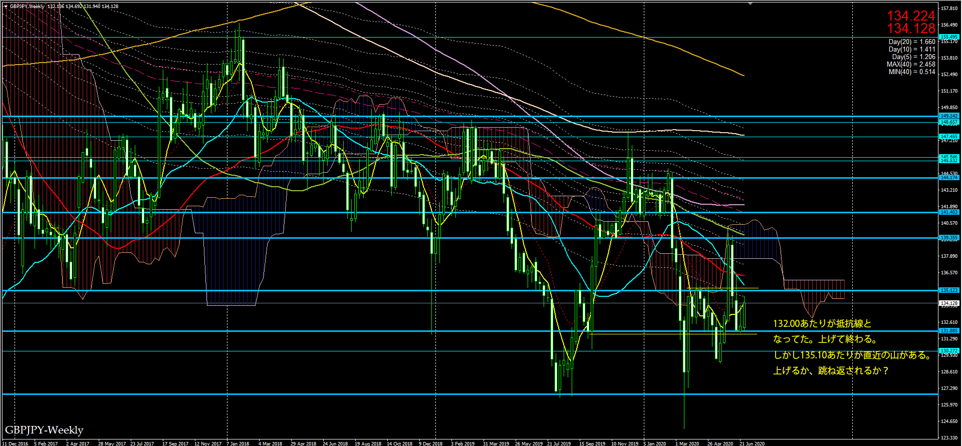Click the 127.290 price axis label
This screenshot has height=446, width=962.
pyautogui.click(x=949, y=388)
